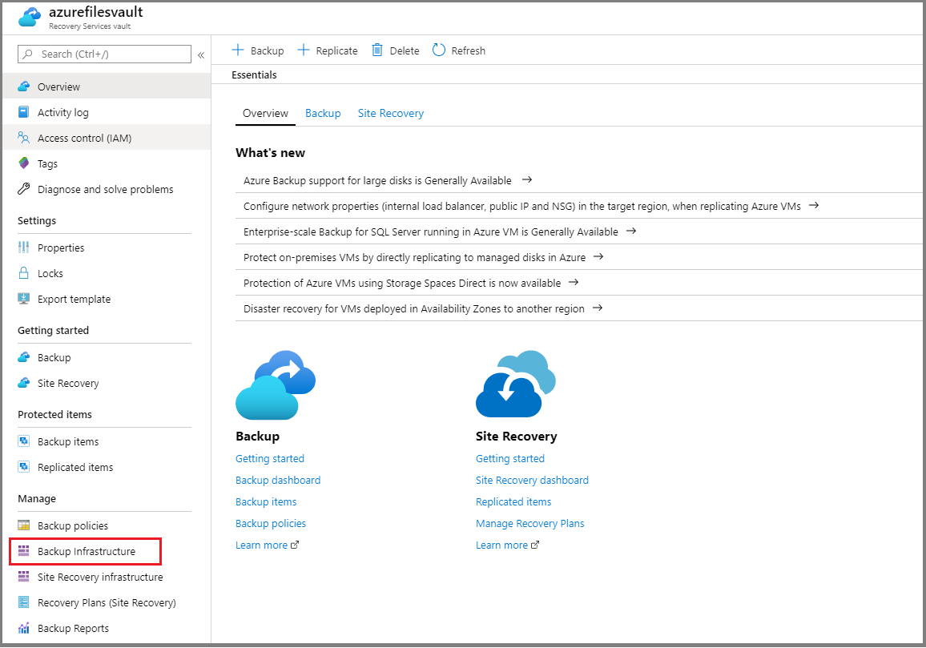Start a new backup with the + Backup button
The width and height of the screenshot is (926, 648).
click(257, 50)
